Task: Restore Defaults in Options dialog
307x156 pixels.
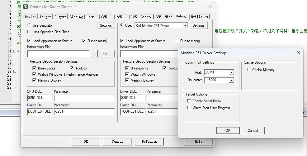Action: tap(149, 141)
